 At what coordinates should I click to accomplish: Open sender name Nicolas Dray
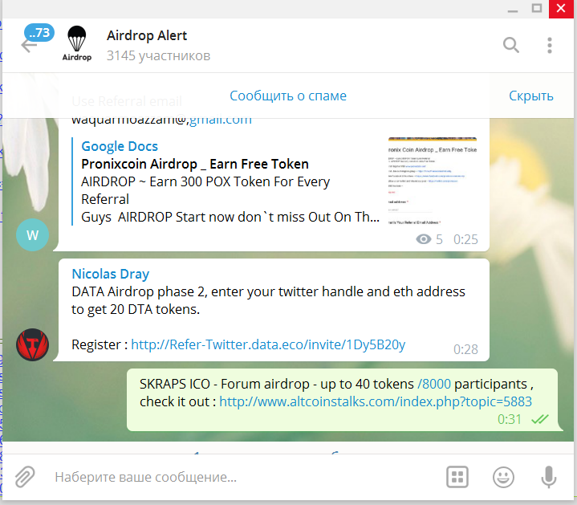111,274
